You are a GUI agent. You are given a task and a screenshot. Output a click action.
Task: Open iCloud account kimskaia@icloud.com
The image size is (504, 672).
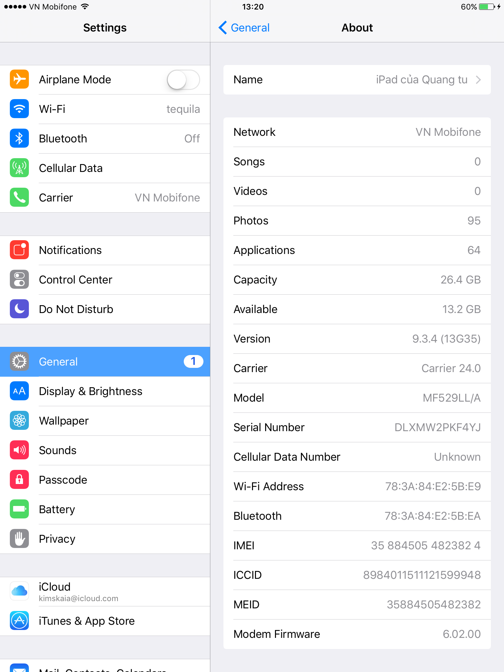pyautogui.click(x=105, y=591)
